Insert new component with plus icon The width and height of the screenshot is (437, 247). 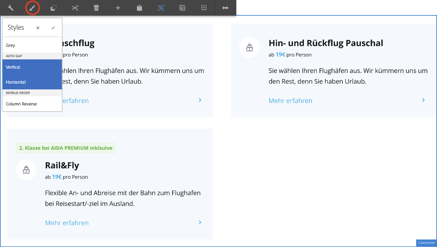tap(118, 8)
